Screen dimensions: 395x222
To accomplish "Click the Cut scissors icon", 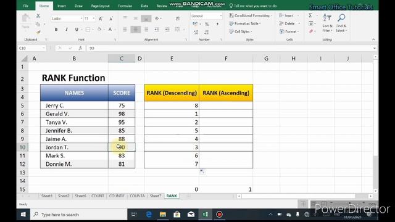I will coord(38,16).
